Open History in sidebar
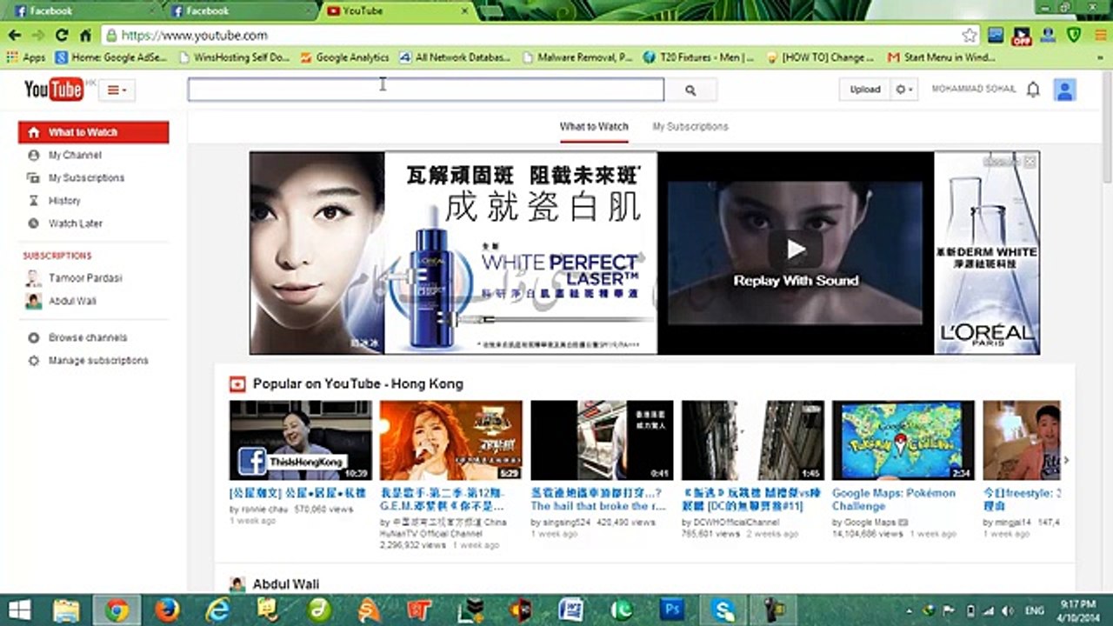This screenshot has height=626, width=1113. pos(64,200)
